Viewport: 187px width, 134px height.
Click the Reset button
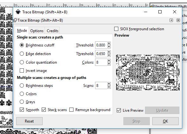[29, 121]
